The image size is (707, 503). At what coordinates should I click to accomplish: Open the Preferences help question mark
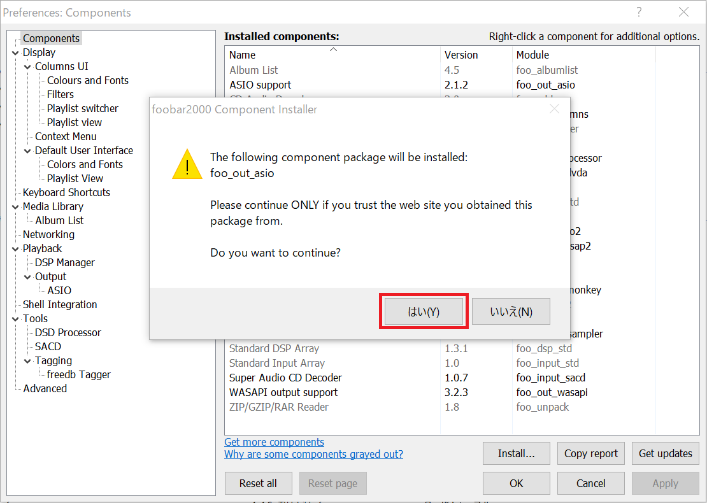(639, 12)
